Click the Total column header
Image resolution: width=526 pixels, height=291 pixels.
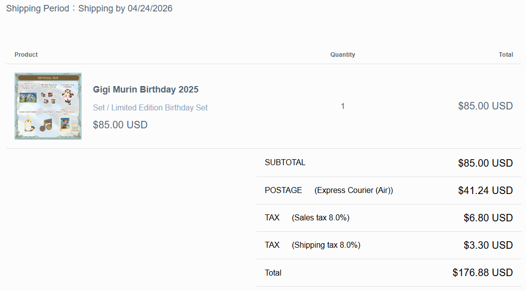coord(506,55)
